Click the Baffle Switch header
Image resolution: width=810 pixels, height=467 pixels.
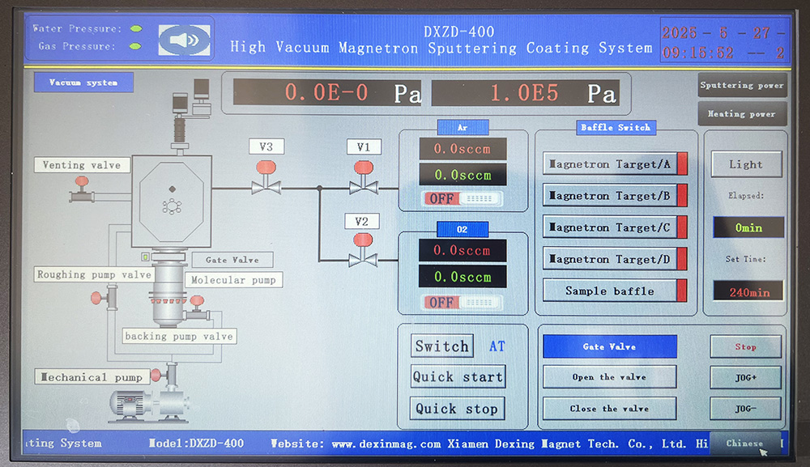pos(616,127)
